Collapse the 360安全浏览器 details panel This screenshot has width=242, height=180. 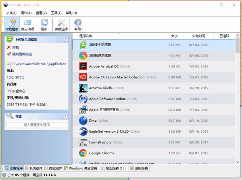tap(65, 39)
